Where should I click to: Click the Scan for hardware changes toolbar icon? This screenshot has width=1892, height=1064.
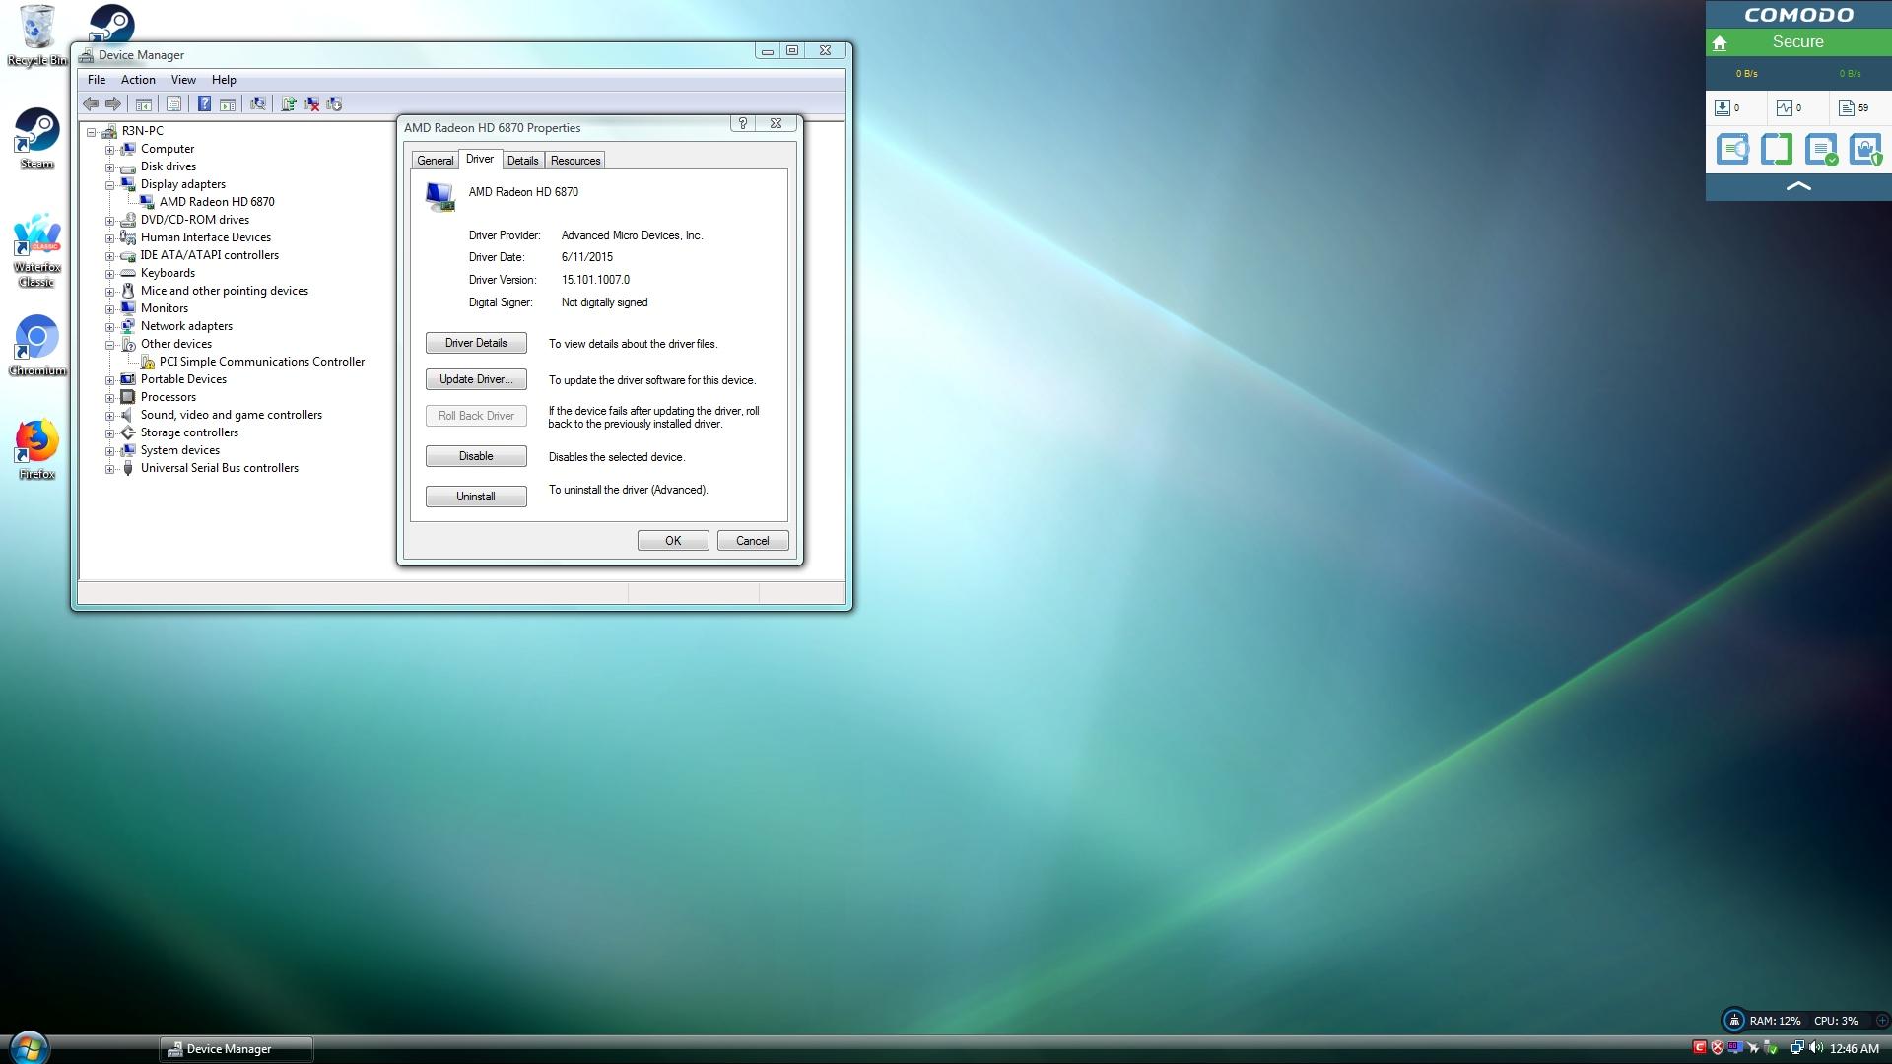coord(258,103)
